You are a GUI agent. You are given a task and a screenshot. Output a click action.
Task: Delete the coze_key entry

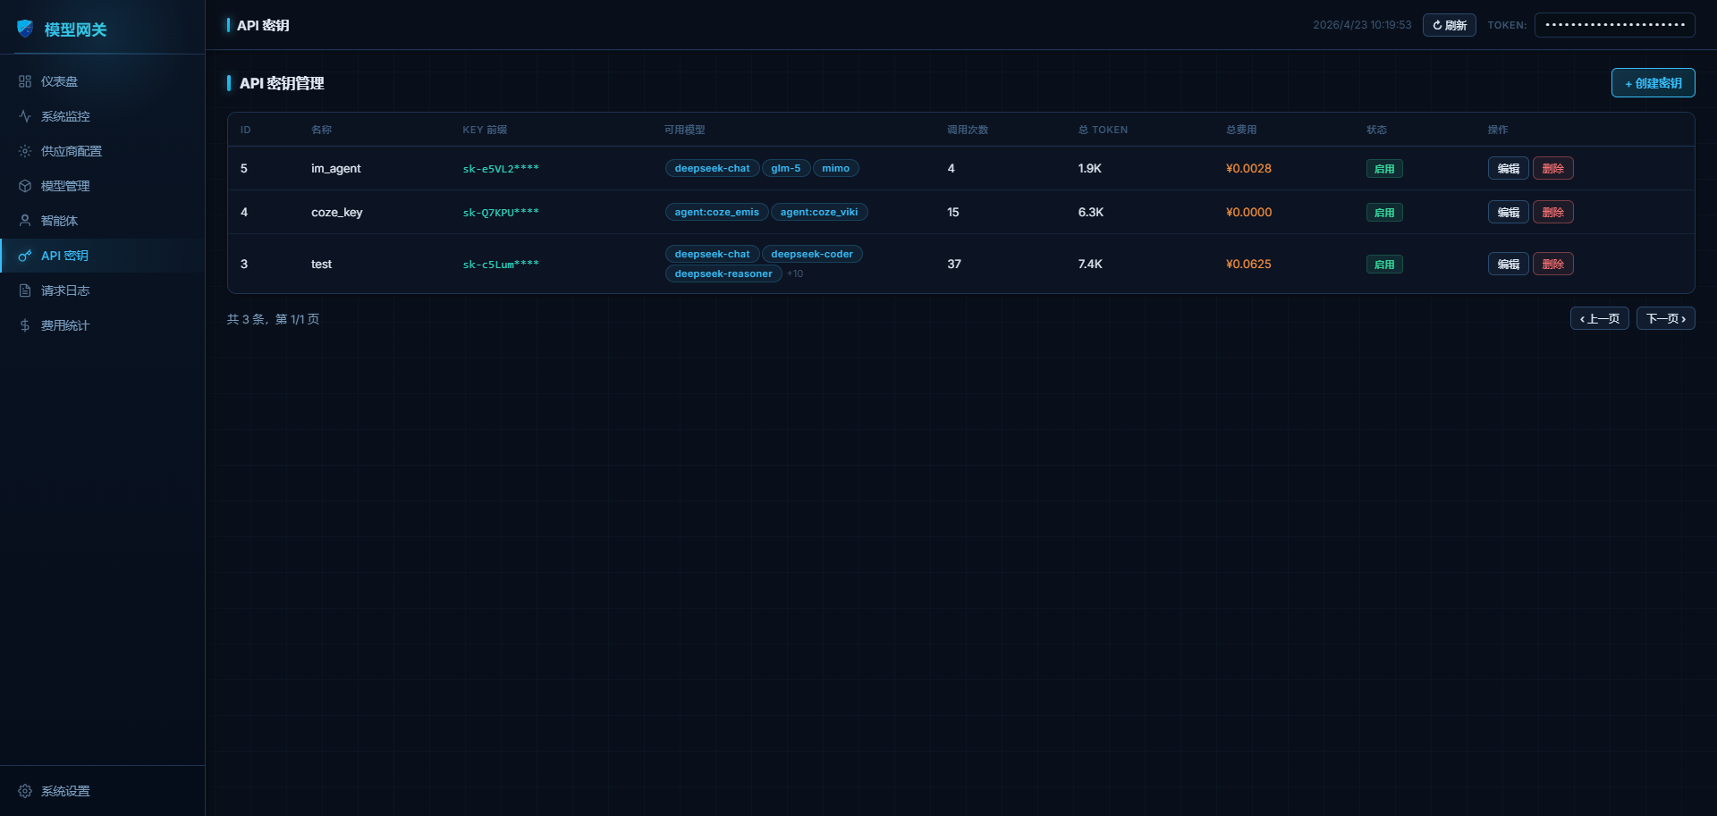click(x=1552, y=212)
